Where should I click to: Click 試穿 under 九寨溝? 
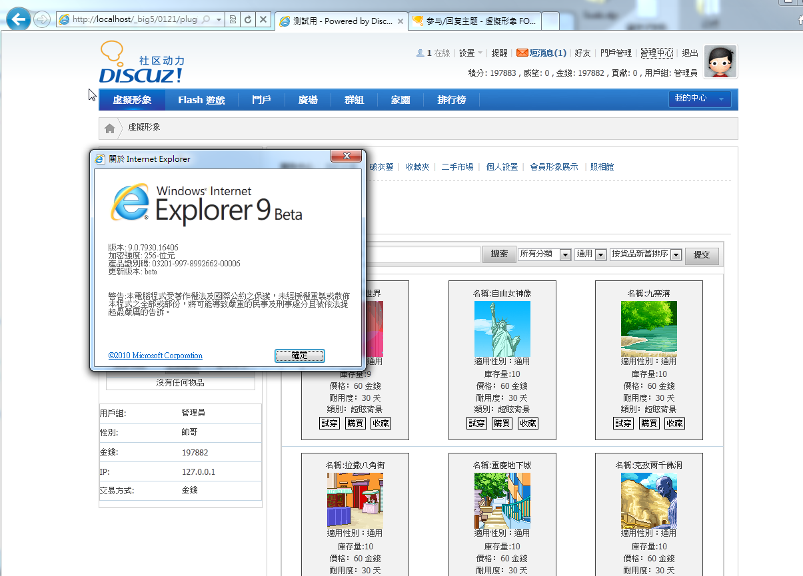pyautogui.click(x=623, y=424)
